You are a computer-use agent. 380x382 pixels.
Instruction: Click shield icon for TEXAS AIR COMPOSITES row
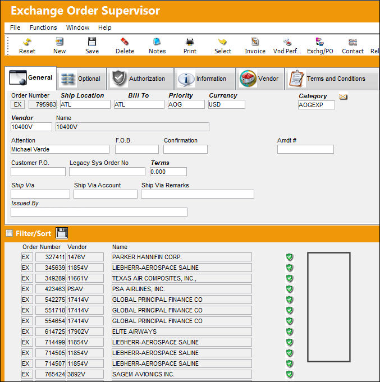point(289,278)
